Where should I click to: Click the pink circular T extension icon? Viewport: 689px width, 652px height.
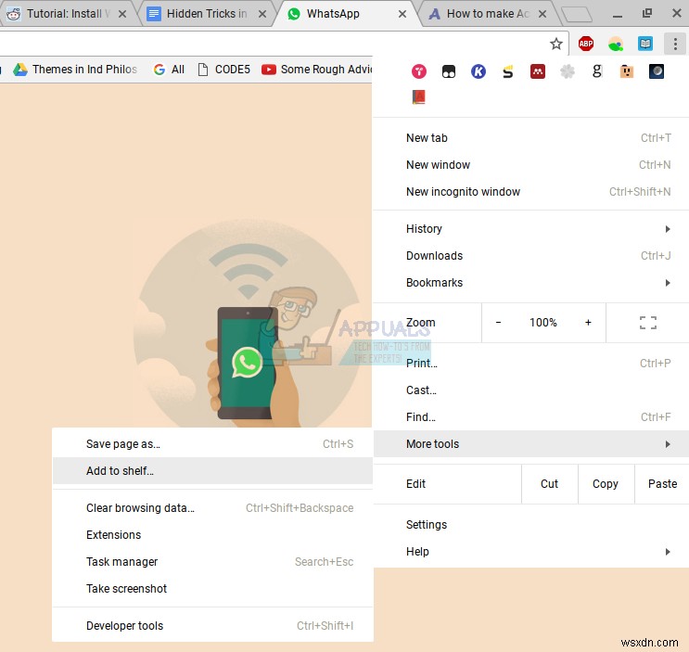pyautogui.click(x=419, y=71)
